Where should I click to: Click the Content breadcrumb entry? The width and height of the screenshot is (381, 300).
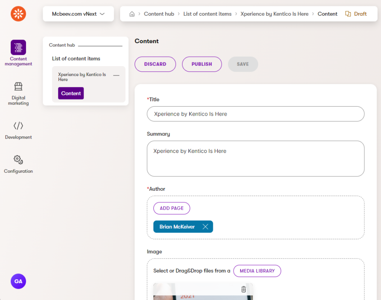click(x=327, y=14)
